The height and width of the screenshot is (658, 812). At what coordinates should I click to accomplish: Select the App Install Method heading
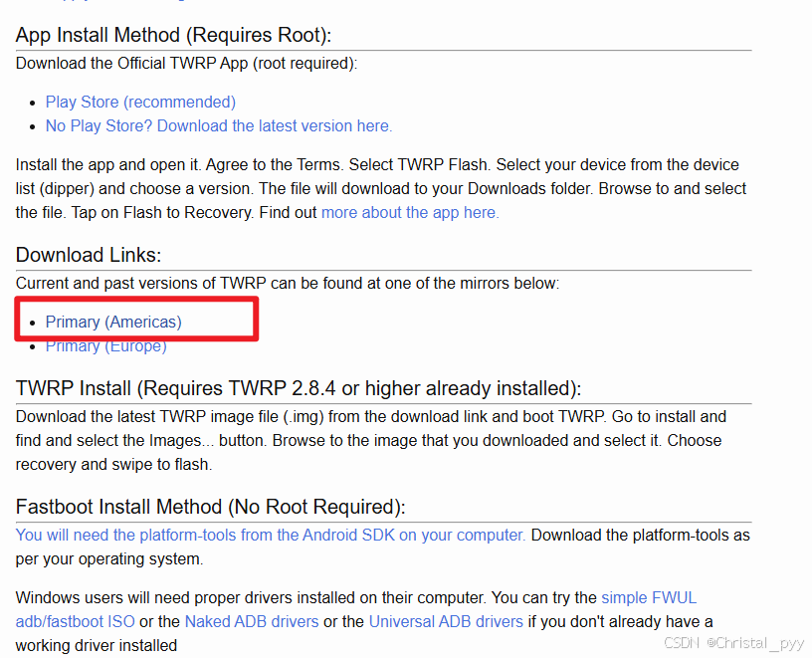tap(173, 35)
